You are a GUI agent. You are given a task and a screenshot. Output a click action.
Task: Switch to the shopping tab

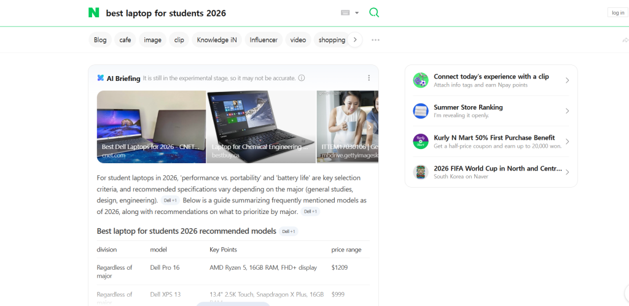click(x=331, y=40)
